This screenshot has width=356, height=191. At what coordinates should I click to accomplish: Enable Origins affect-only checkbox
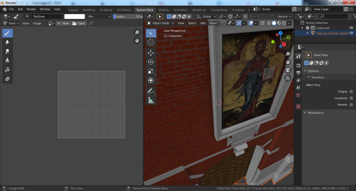(x=351, y=92)
